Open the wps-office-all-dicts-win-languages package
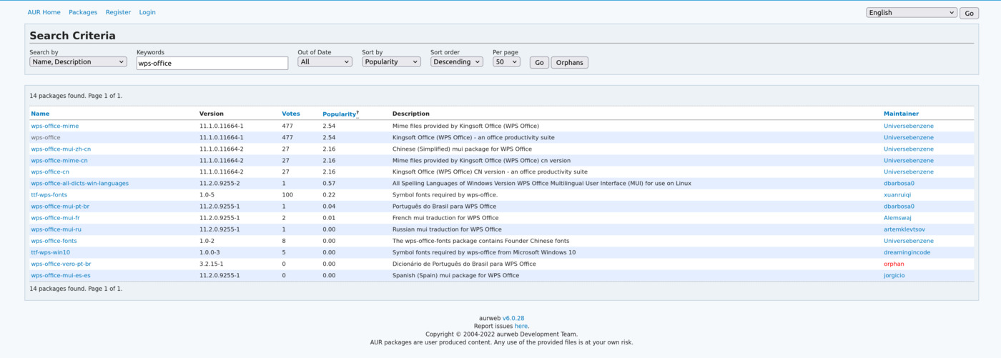Viewport: 1001px width, 358px height. [79, 183]
